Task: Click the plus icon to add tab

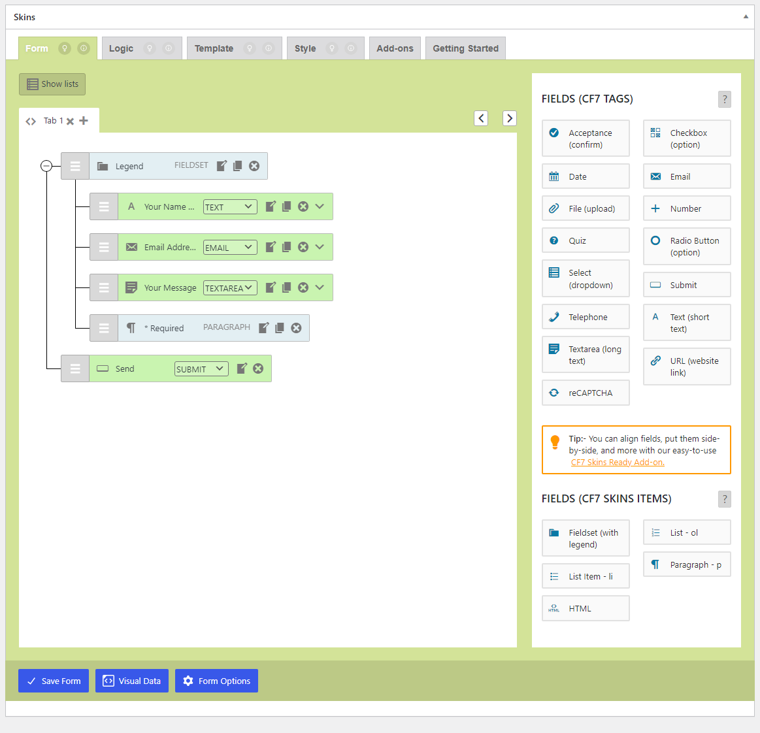Action: pyautogui.click(x=84, y=121)
